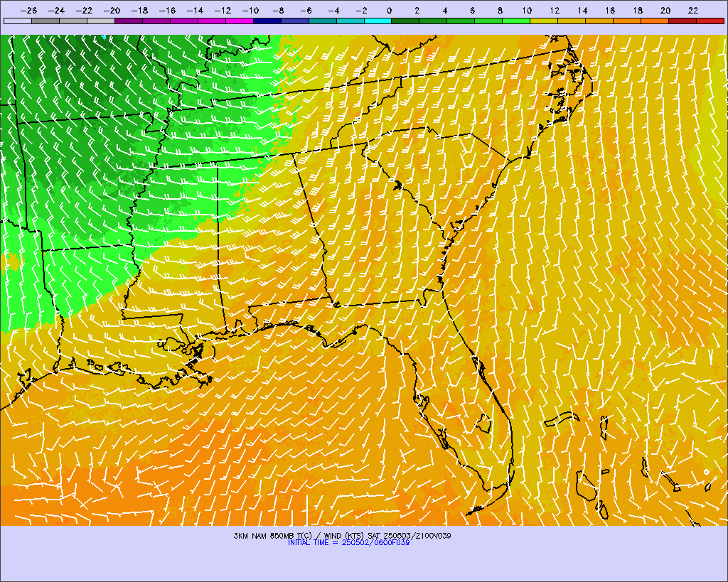728x582 pixels.
Task: Click the "20" legend label
Action: 665,11
